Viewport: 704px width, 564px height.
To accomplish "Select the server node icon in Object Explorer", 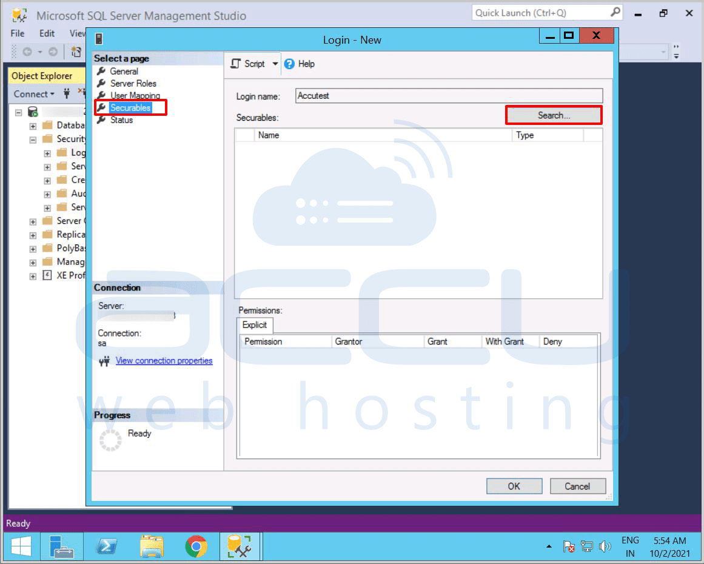I will tap(33, 112).
